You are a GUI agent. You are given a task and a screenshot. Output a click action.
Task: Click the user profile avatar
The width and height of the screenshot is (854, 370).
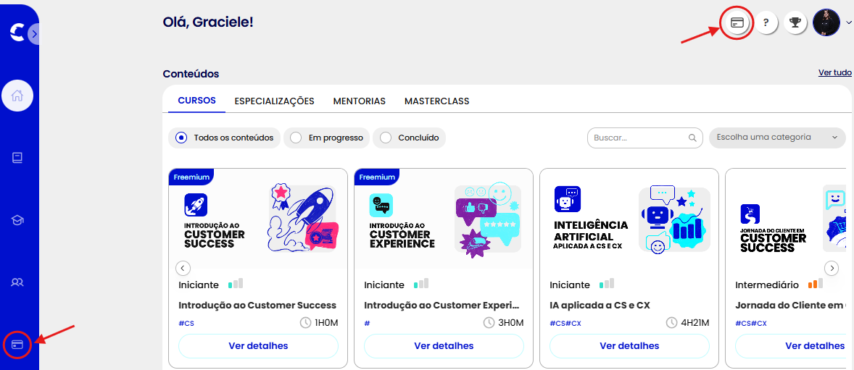click(x=826, y=23)
